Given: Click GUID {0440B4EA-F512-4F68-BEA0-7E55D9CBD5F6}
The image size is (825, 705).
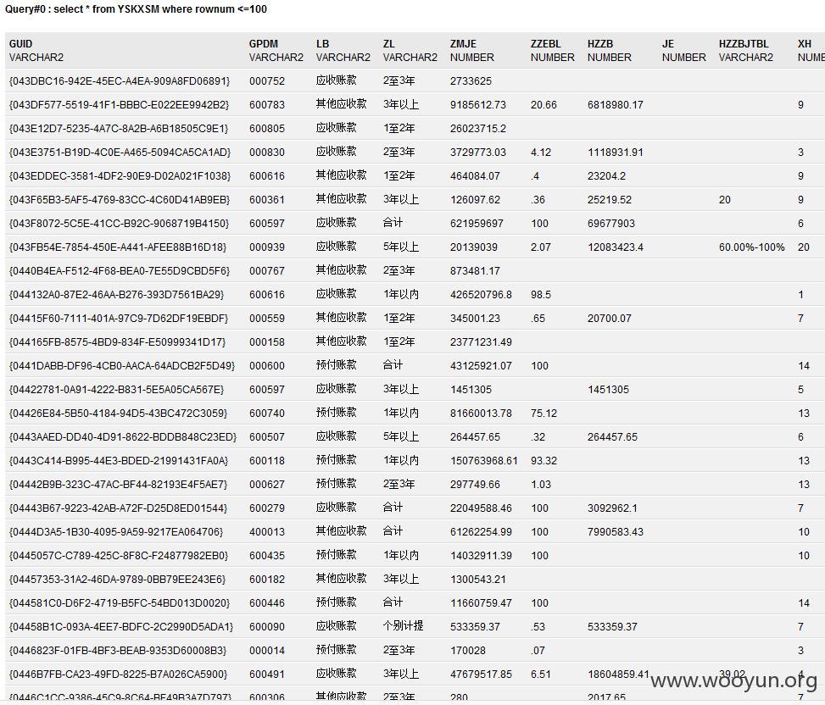Looking at the screenshot, I should (120, 271).
